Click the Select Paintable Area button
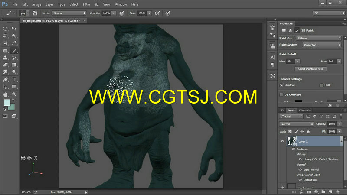Image resolution: width=347 pixels, height=195 pixels. pyautogui.click(x=311, y=69)
